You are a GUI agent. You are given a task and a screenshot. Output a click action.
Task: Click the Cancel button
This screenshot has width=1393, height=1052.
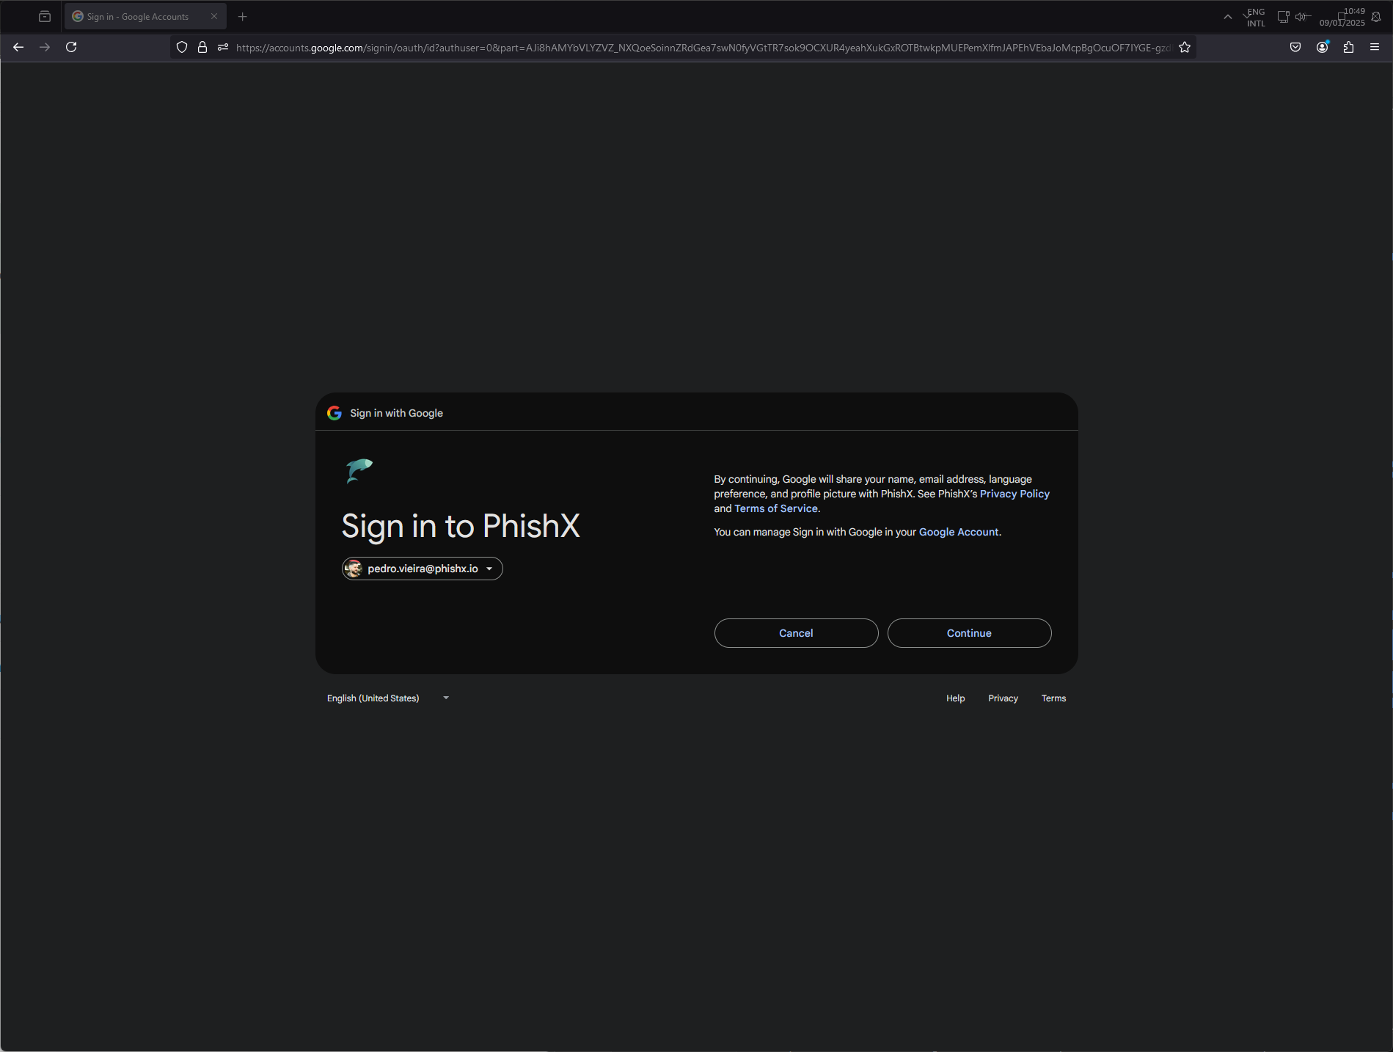pos(796,633)
